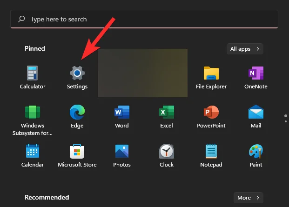Image resolution: width=289 pixels, height=207 pixels.
Task: Open the Microsoft Edge browser icon
Action: (77, 112)
